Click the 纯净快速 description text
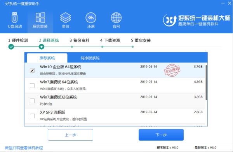 point(46,104)
